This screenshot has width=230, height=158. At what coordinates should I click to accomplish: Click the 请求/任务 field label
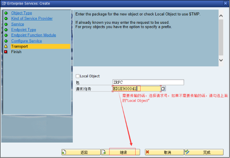click(83, 89)
